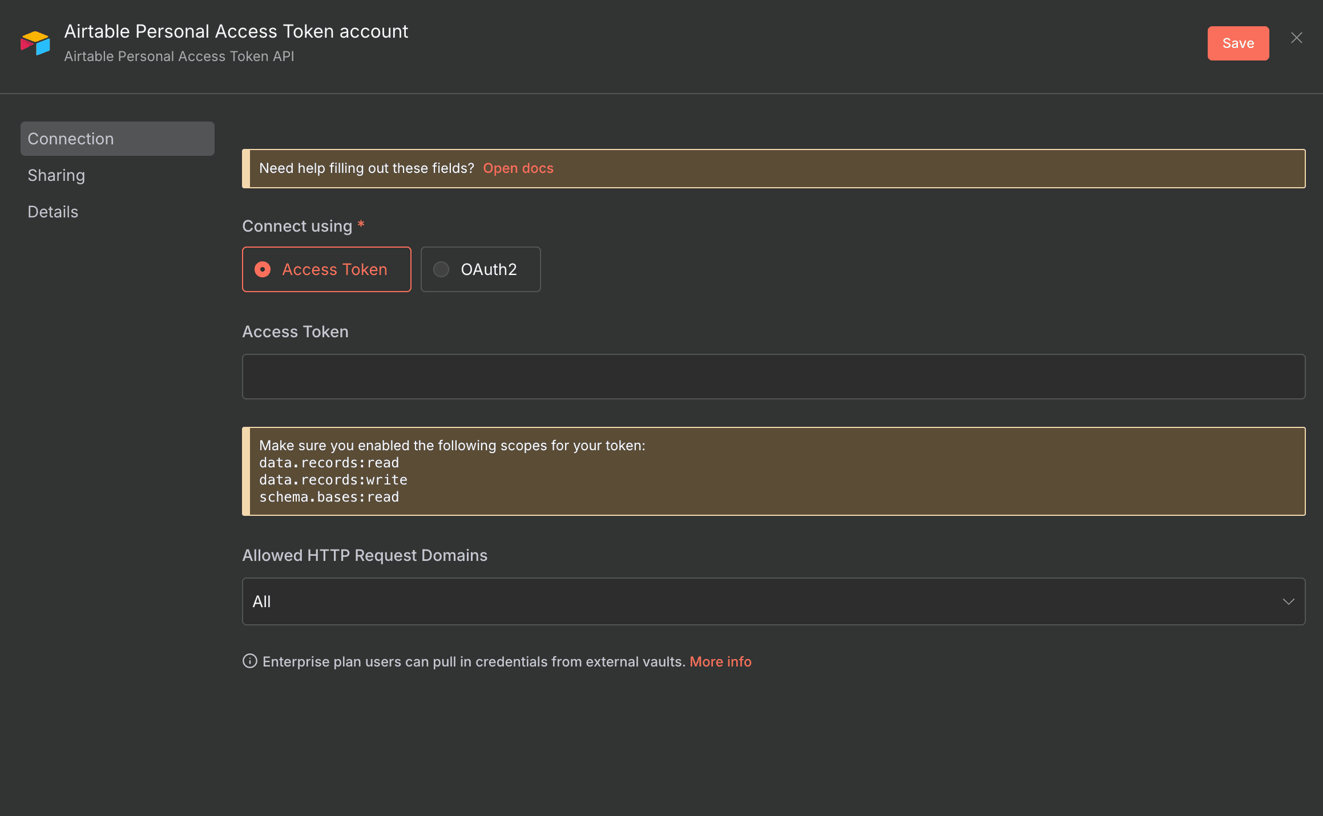Click the schema.bases:read scope text

[x=329, y=497]
